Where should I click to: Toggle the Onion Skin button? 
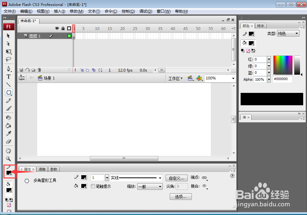(x=82, y=70)
